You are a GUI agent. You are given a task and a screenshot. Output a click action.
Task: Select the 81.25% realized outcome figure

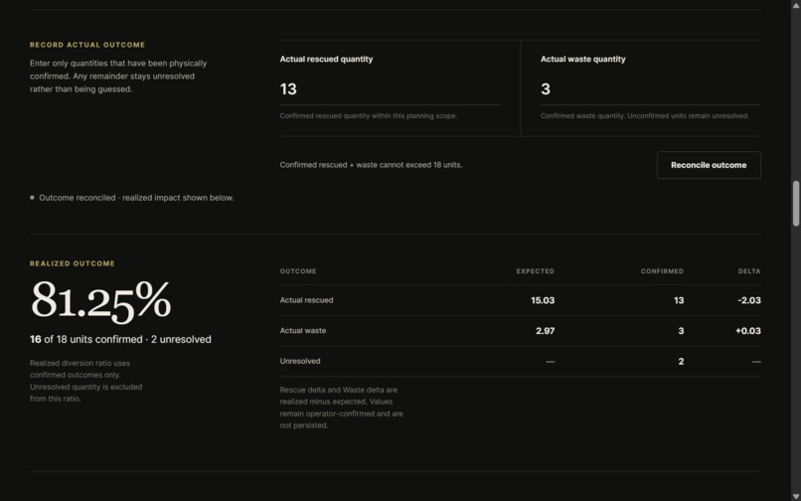[100, 300]
